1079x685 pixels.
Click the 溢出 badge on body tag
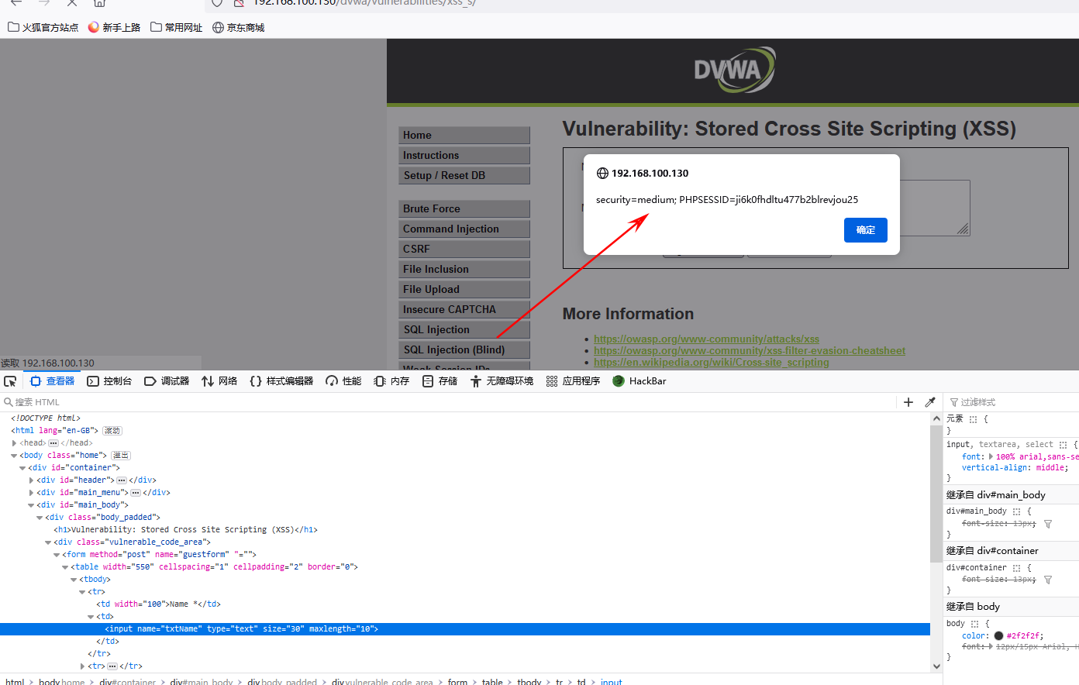pyautogui.click(x=121, y=456)
